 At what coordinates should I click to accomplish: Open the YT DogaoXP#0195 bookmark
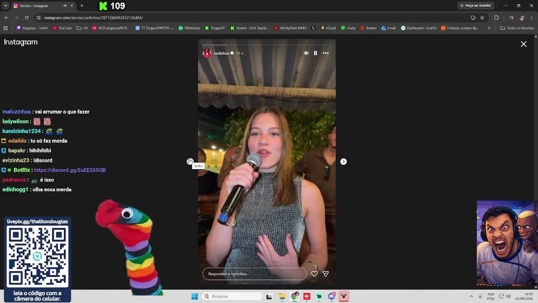click(155, 28)
